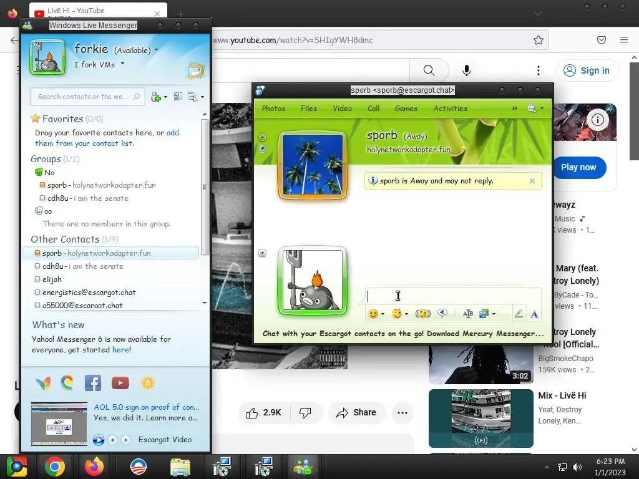Image resolution: width=639 pixels, height=479 pixels.
Task: Open the dropdown arrow next to emoticon button
Action: [383, 314]
